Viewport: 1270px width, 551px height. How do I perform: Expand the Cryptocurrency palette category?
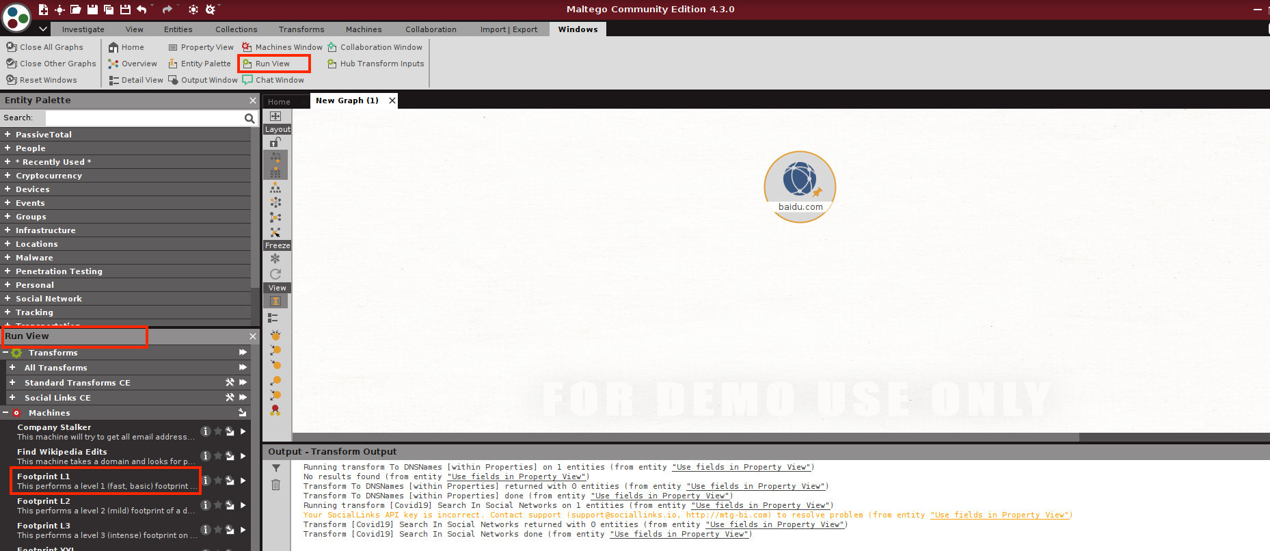click(x=7, y=176)
